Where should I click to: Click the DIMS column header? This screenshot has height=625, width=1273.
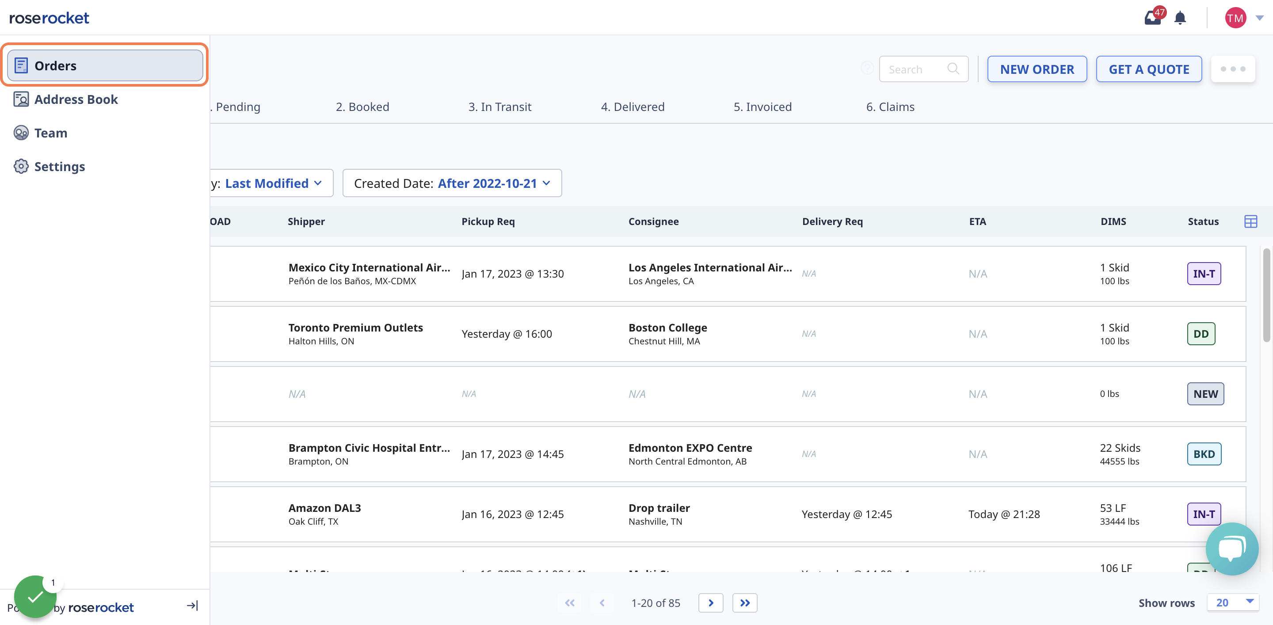tap(1113, 221)
